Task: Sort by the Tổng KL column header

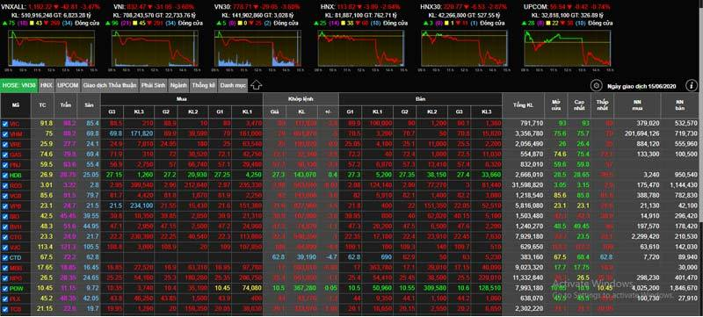Action: tap(523, 105)
